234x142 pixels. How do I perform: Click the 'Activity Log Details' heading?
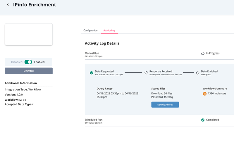point(102,43)
